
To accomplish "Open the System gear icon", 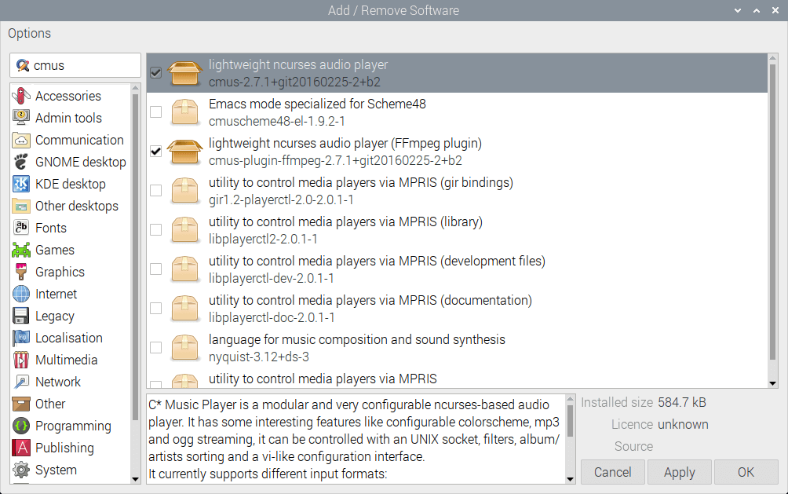I will (21, 470).
